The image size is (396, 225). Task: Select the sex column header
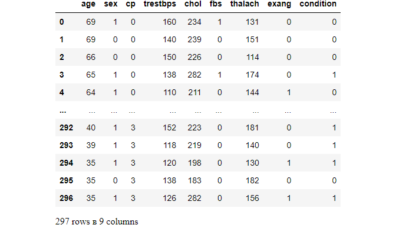[x=111, y=4]
